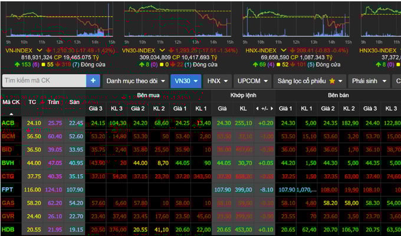
Task: Click the blue plus button beside search
Action: (x=93, y=81)
